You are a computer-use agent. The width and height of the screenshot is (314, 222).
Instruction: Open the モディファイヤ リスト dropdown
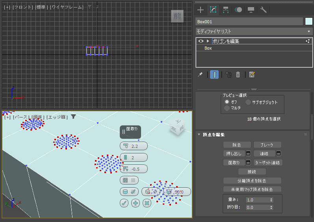[x=254, y=32]
